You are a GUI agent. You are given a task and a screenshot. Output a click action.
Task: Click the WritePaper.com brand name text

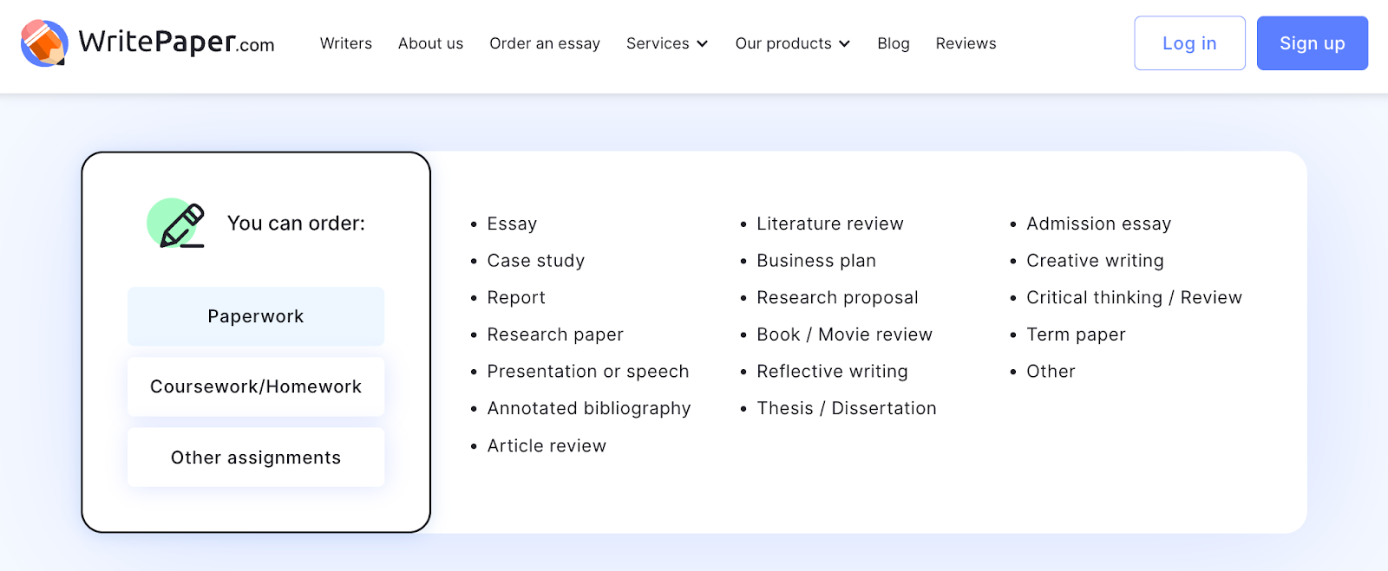coord(177,42)
